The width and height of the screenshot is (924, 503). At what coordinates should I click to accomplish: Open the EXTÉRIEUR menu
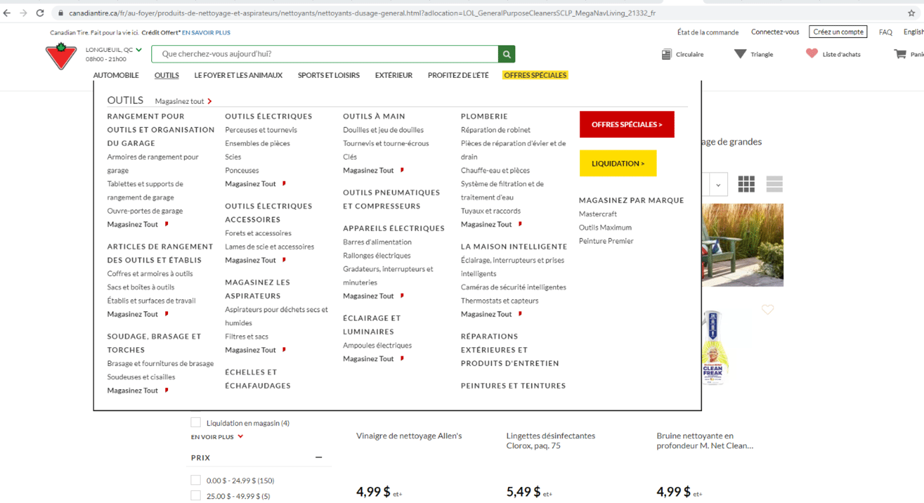tap(394, 75)
